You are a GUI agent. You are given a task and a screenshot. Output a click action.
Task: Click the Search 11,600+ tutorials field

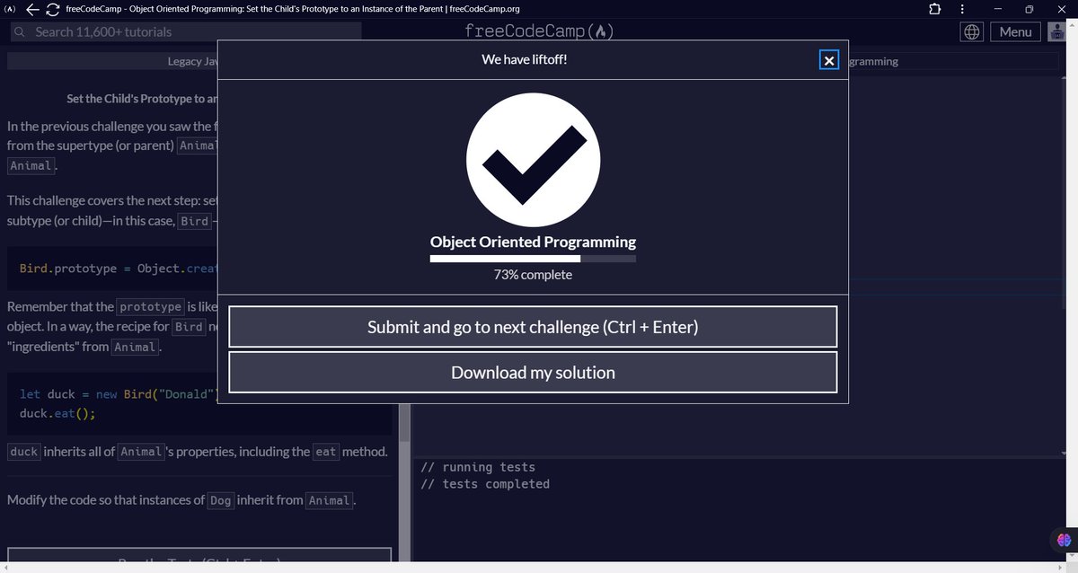pyautogui.click(x=186, y=31)
